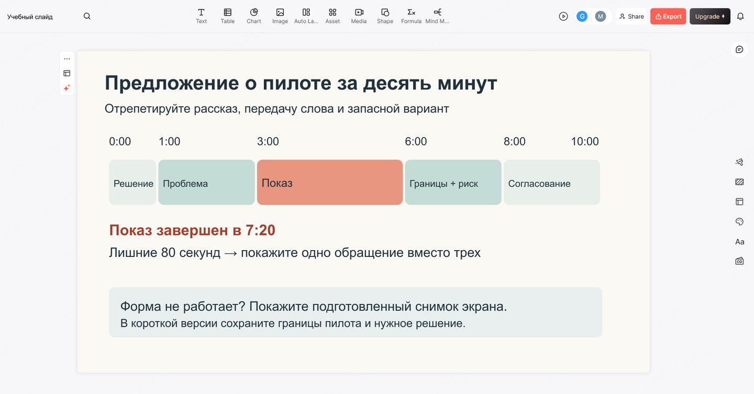
Task: Start the presentation with the play icon
Action: coord(563,16)
